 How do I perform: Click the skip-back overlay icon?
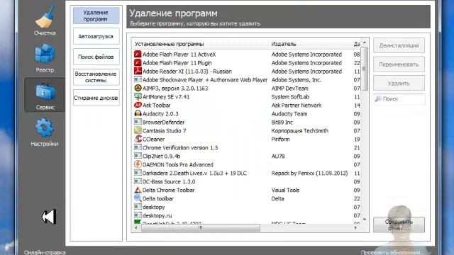[49, 217]
